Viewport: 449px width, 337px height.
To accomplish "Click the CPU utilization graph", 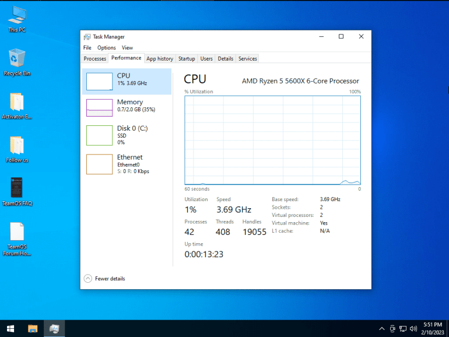I will tap(273, 141).
